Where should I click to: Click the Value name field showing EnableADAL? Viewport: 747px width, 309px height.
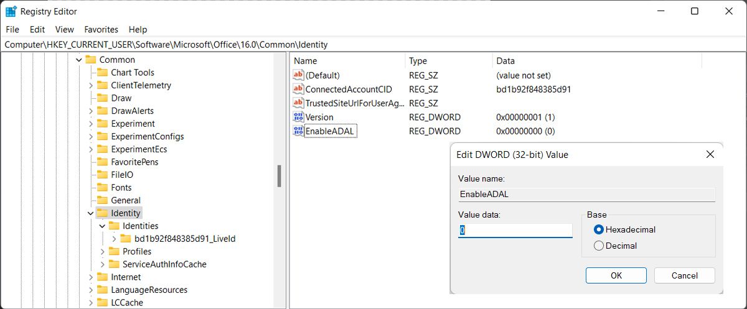click(x=586, y=194)
